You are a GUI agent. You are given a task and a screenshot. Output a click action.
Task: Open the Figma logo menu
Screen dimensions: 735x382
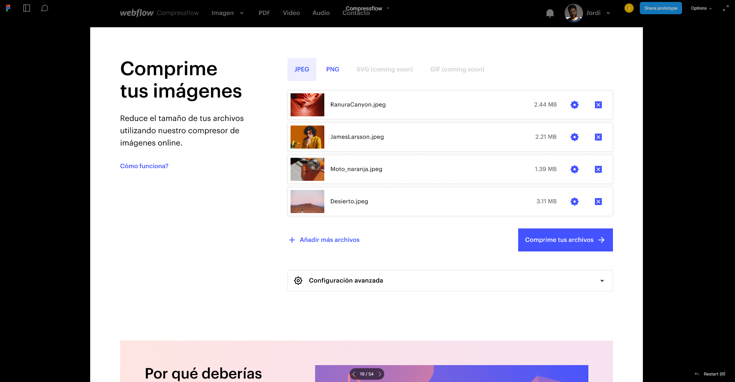click(x=8, y=8)
